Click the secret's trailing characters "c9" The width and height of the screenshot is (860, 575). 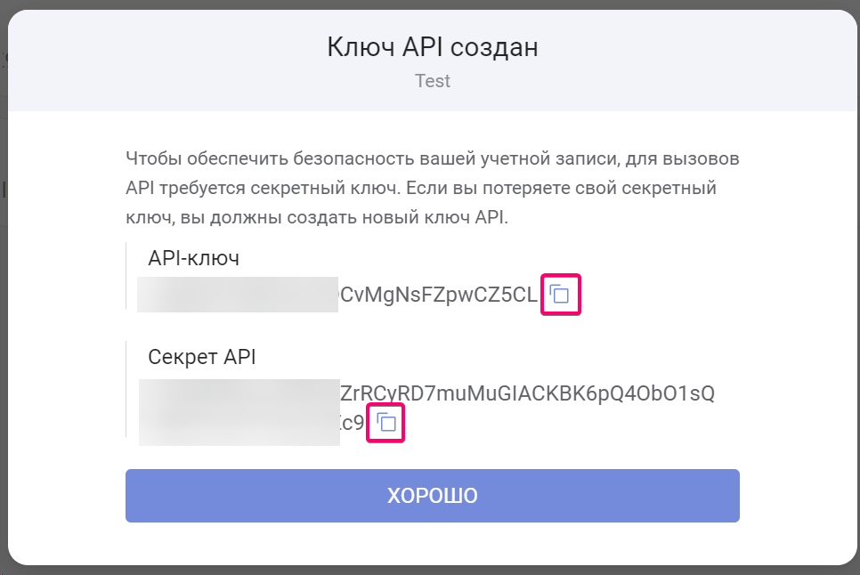tap(354, 423)
